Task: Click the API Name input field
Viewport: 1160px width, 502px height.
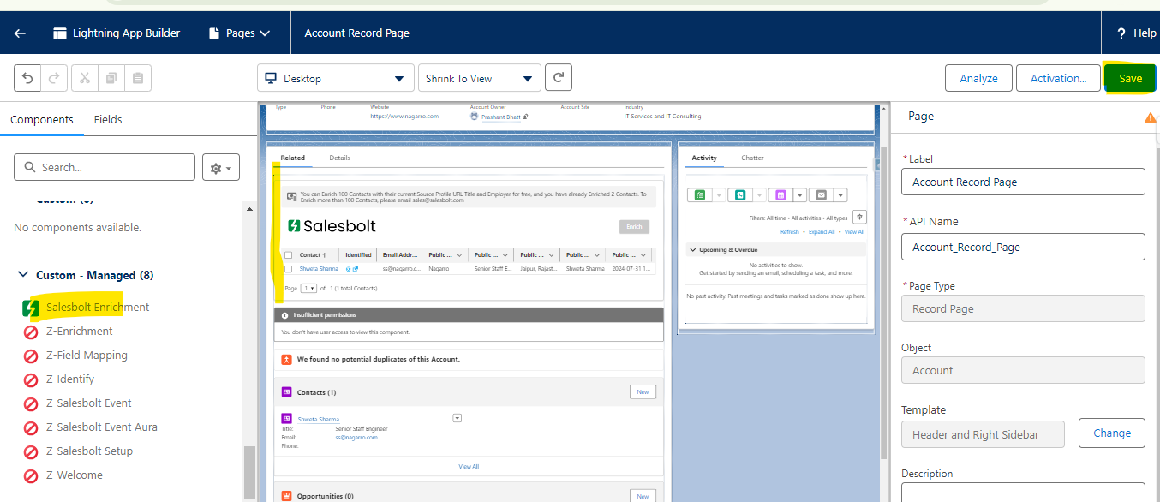Action: coord(1023,247)
